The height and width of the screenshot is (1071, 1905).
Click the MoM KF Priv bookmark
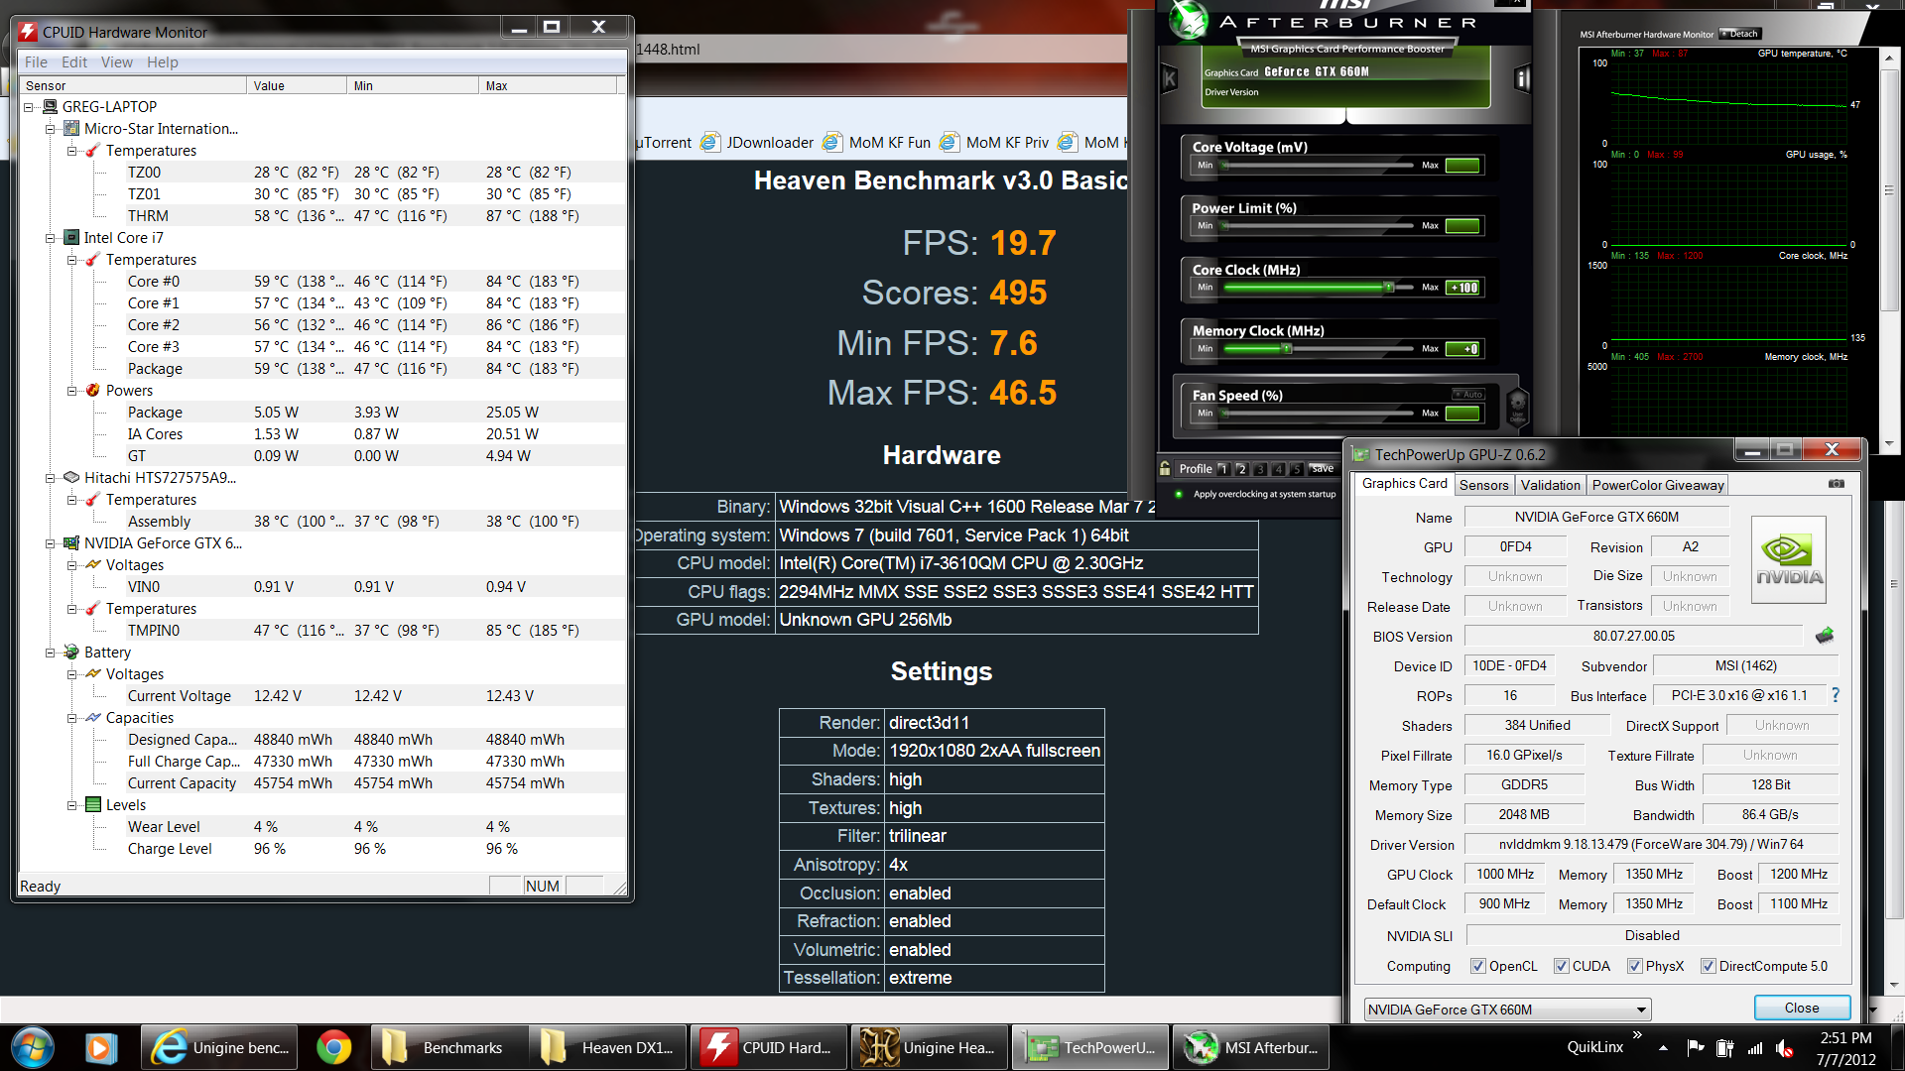[995, 143]
